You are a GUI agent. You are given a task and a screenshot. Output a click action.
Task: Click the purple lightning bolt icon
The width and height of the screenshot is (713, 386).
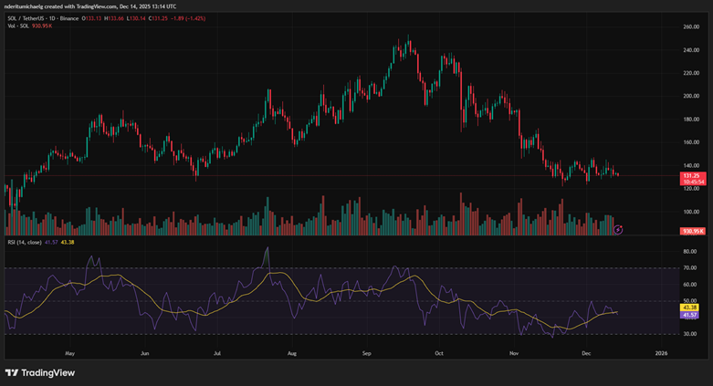(619, 229)
